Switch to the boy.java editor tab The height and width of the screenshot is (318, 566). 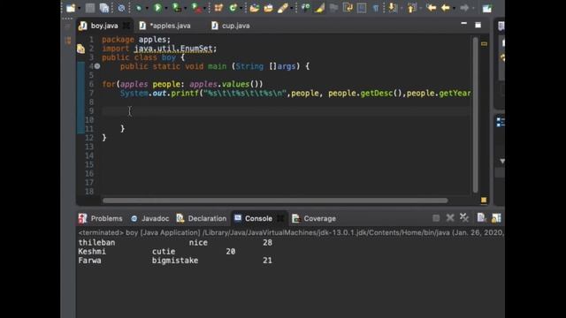[x=104, y=26]
